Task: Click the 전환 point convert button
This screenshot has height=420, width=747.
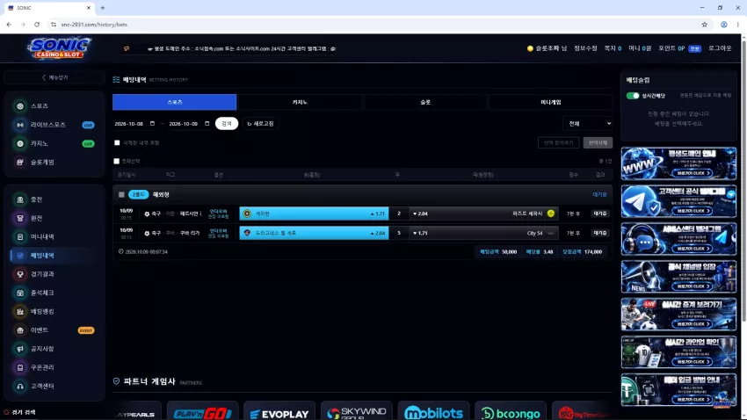Action: 694,48
